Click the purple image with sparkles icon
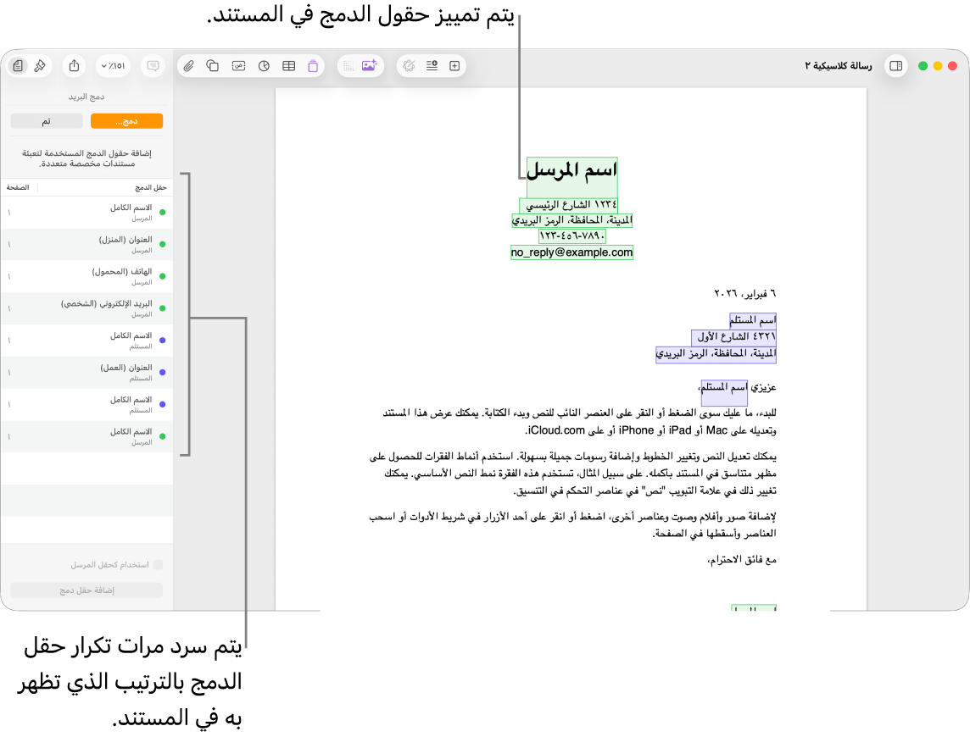Image resolution: width=970 pixels, height=737 pixels. click(x=370, y=65)
